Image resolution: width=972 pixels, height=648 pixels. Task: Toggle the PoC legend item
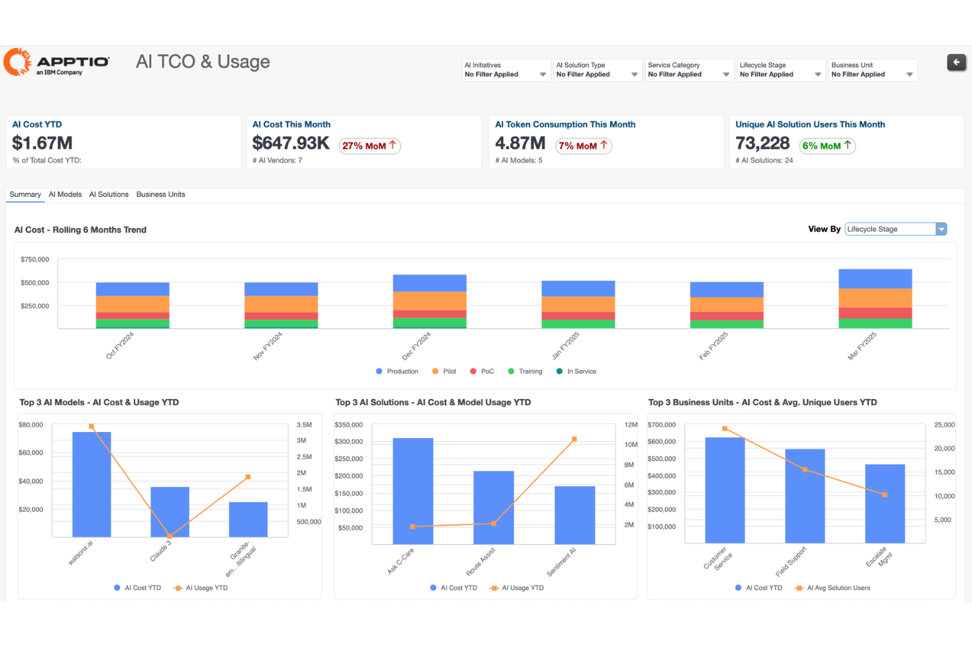coord(482,372)
